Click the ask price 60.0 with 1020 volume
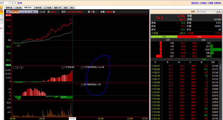Viewport: 223px width, 120px height. 195,50
